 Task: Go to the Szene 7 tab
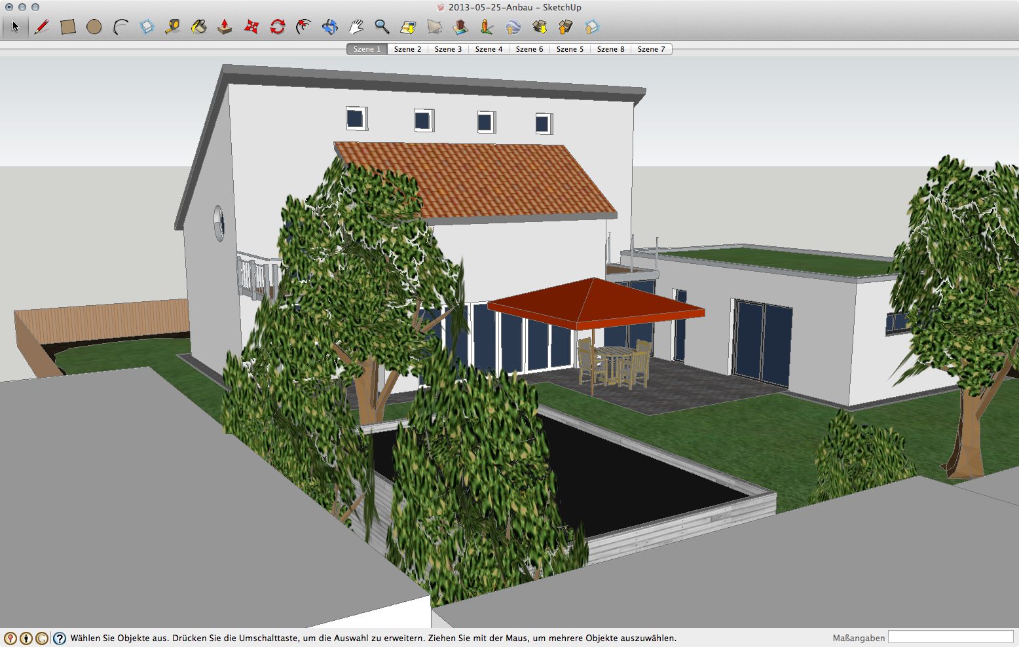[x=651, y=49]
